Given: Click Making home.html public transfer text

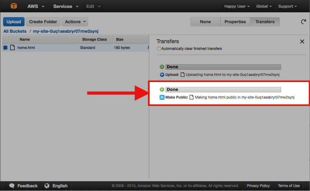Looking at the screenshot, I should tap(245, 97).
